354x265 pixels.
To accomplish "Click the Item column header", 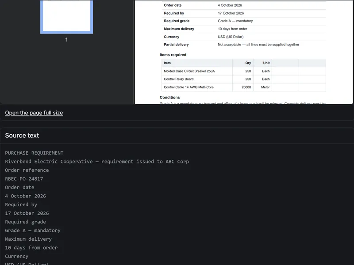I will pyautogui.click(x=167, y=63).
